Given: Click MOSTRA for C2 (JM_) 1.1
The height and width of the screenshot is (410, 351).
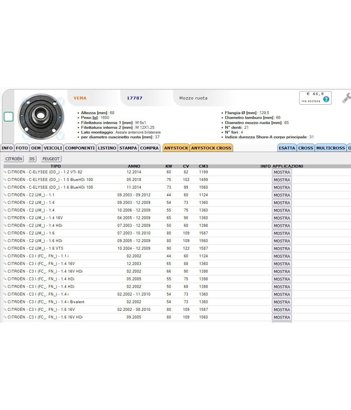Looking at the screenshot, I should point(282,195).
